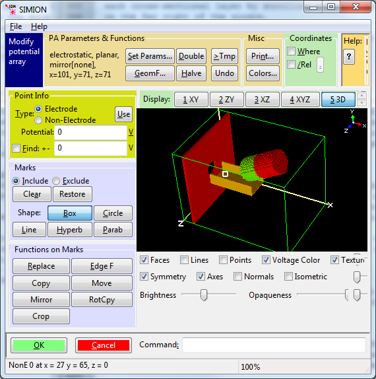
Task: Click the Brightness slider handle
Action: (x=204, y=295)
